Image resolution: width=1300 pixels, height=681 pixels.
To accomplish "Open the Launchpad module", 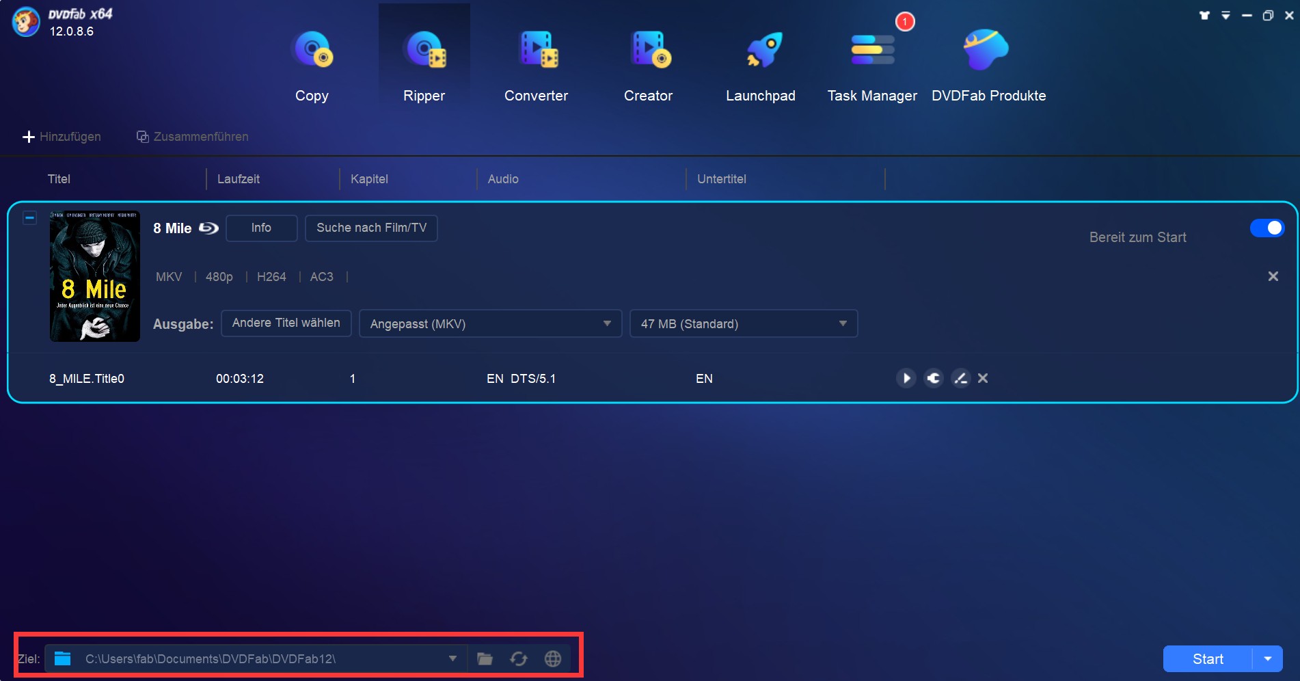I will point(760,67).
